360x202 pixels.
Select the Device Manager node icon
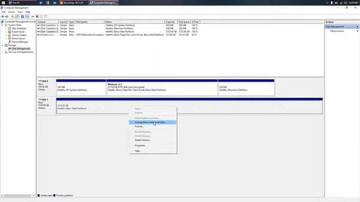pos(10,42)
